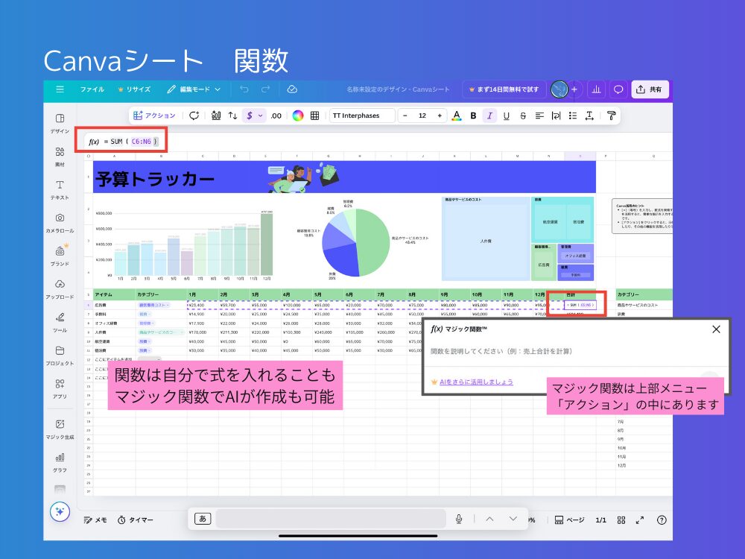This screenshot has height=559, width=745.
Task: Open the comment bubble icon in the top bar
Action: (x=618, y=89)
